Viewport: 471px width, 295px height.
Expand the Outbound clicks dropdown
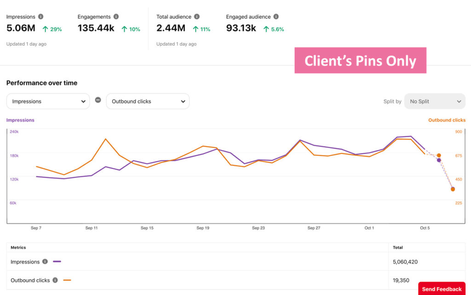pos(148,101)
